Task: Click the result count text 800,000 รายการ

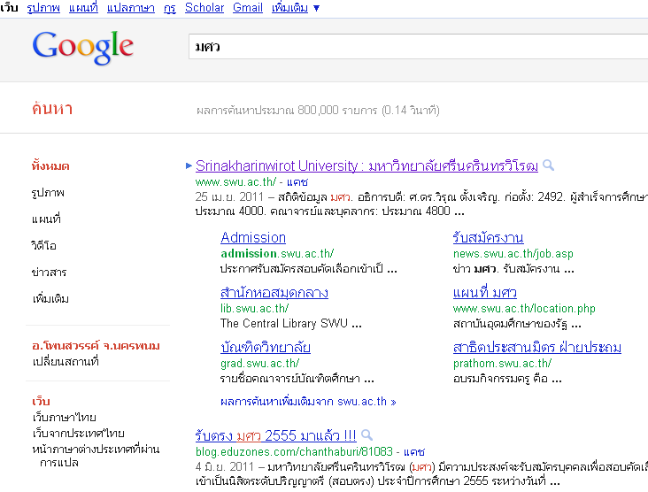Action: pos(336,111)
